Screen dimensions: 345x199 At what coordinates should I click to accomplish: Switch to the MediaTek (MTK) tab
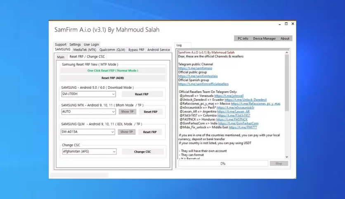(85, 50)
